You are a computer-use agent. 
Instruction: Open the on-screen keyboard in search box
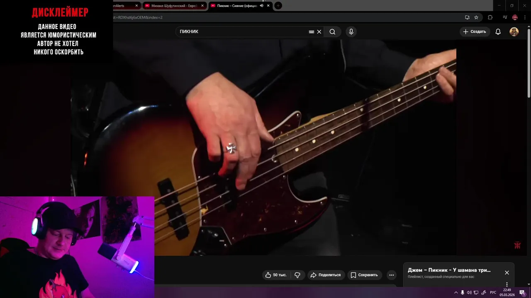[312, 32]
